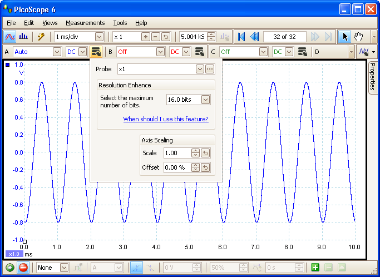Click the buffer number 32 of 32 field
The height and width of the screenshot is (277, 380).
point(284,37)
